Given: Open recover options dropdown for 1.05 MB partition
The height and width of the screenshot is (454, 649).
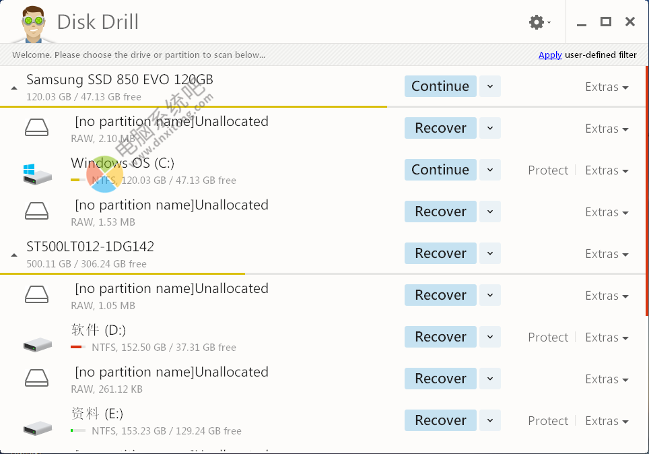Looking at the screenshot, I should coord(490,295).
